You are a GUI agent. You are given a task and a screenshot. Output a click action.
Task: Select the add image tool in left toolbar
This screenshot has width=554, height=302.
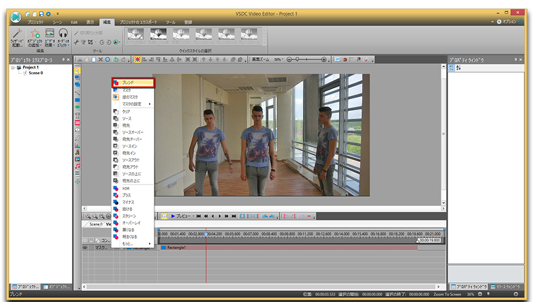[77, 159]
